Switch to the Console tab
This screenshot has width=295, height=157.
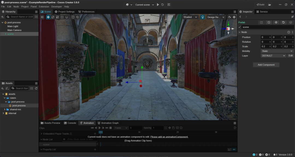(x=70, y=123)
